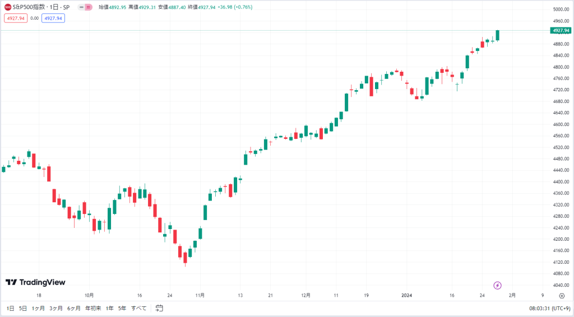Switch to the 1ヶ月 range
Image resolution: width=574 pixels, height=317 pixels.
[38, 308]
